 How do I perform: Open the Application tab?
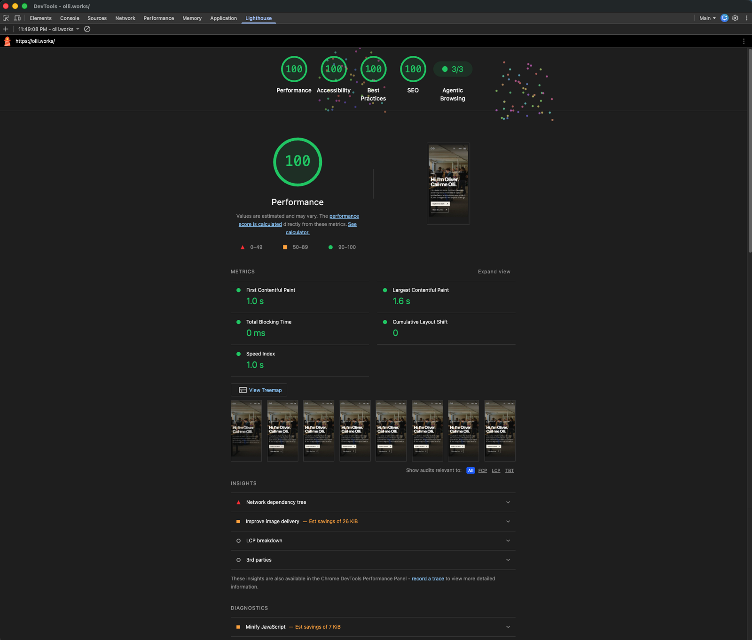(x=223, y=18)
